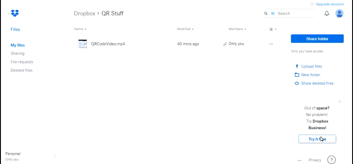
Task: Open the notifications bell
Action: click(327, 14)
